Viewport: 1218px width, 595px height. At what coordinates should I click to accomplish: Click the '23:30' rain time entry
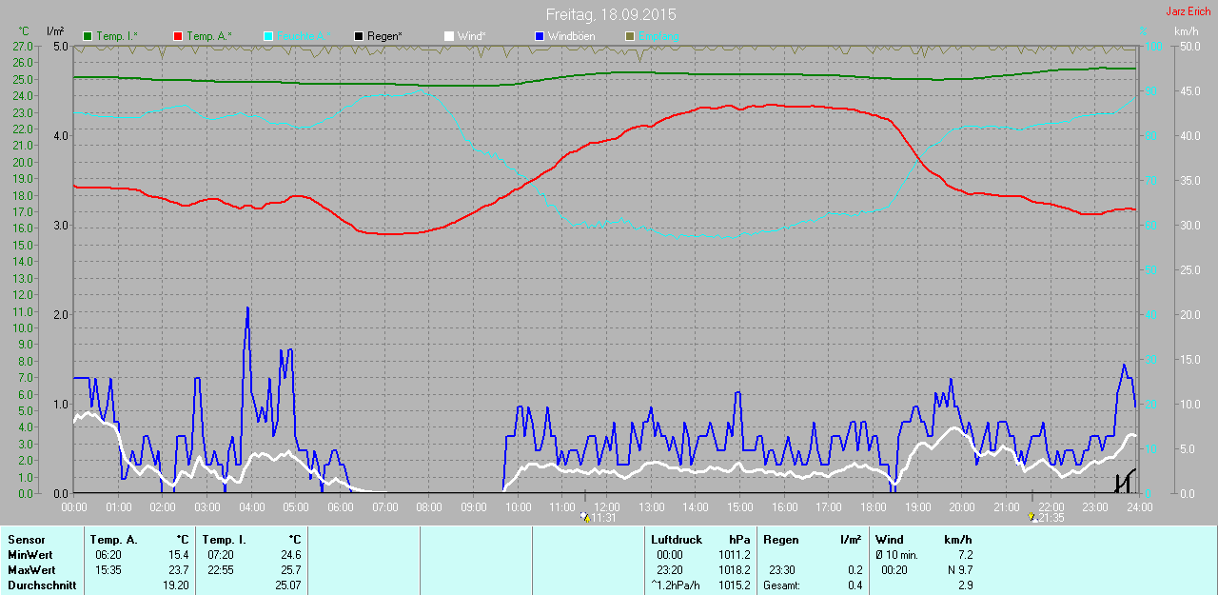782,570
